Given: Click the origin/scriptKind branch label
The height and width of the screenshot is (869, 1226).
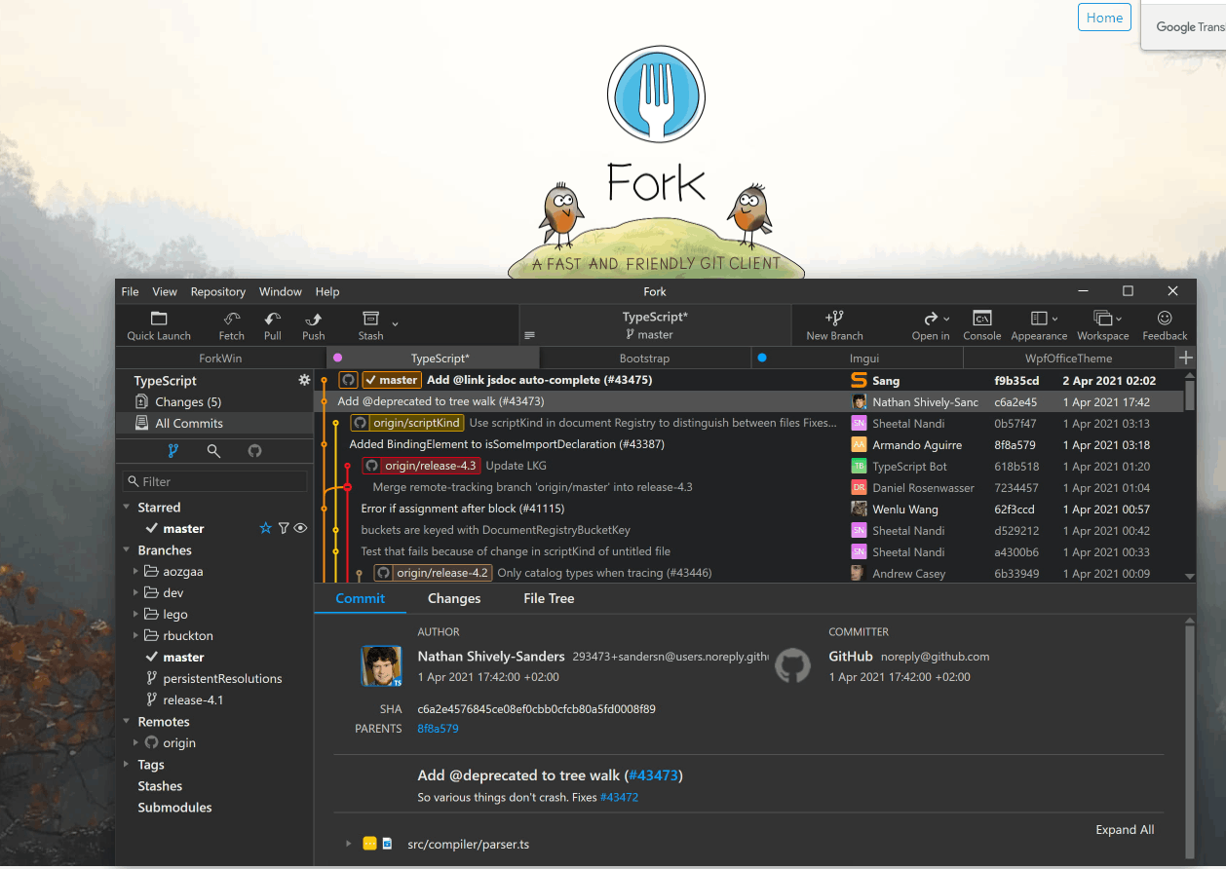Looking at the screenshot, I should coord(407,423).
